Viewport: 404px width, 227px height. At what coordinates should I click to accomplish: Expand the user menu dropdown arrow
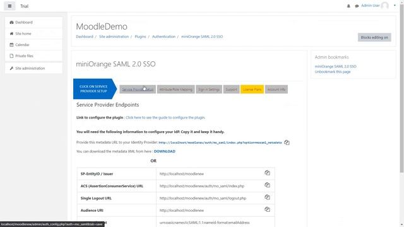coord(395,6)
